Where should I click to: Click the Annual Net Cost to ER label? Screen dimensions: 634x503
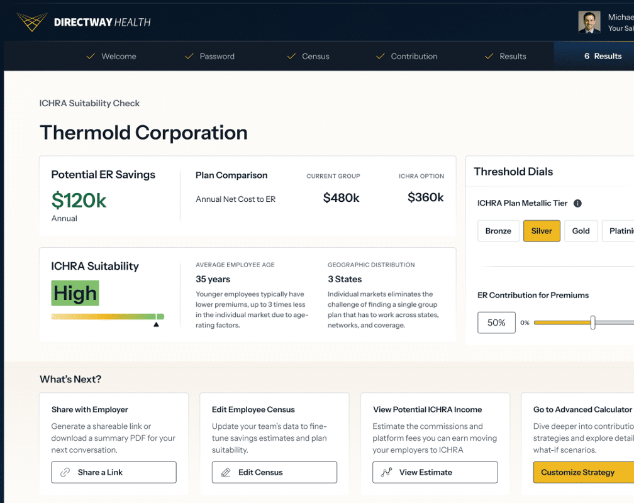tap(236, 199)
